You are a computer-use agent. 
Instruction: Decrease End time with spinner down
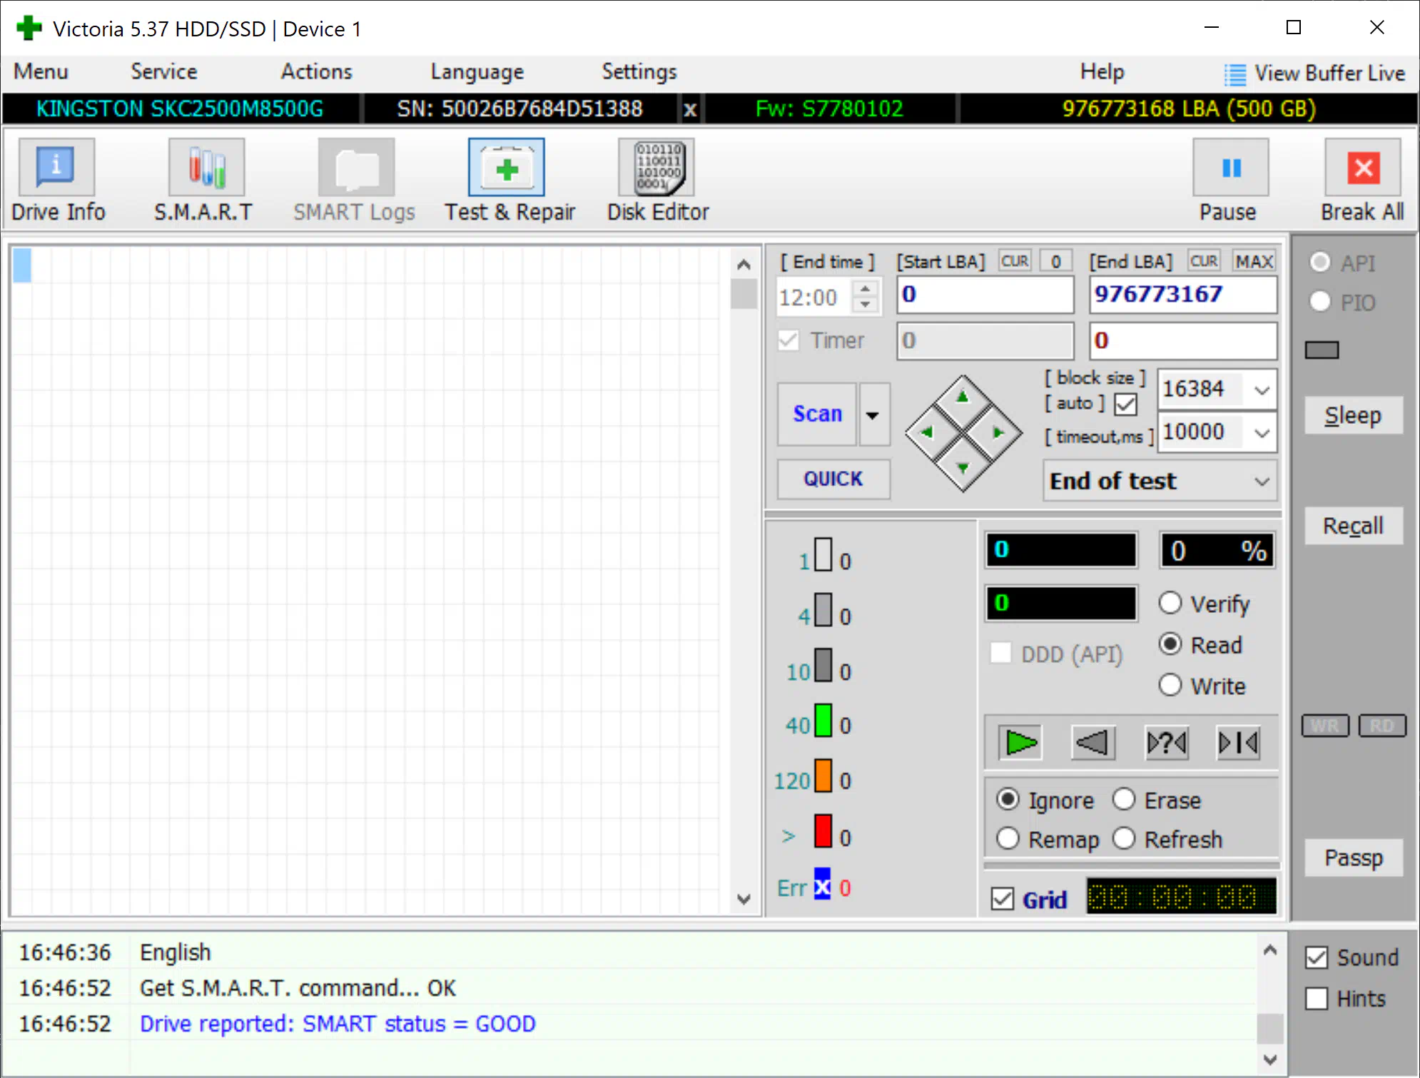click(865, 305)
